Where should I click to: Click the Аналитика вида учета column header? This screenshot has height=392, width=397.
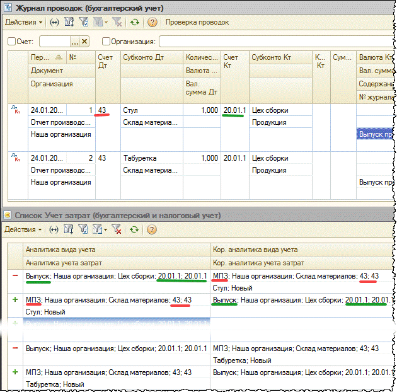tap(117, 250)
